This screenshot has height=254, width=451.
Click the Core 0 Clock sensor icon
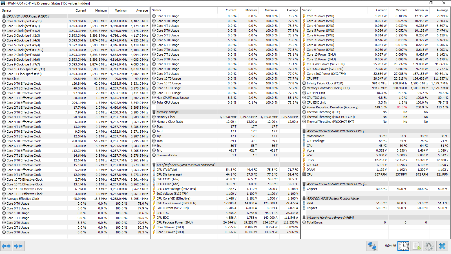4,21
